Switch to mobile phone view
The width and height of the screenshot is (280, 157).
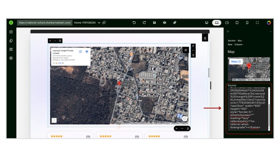(247, 23)
